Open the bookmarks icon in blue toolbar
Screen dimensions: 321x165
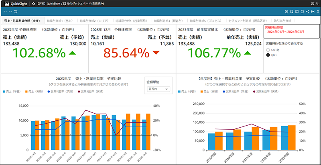pos(291,12)
